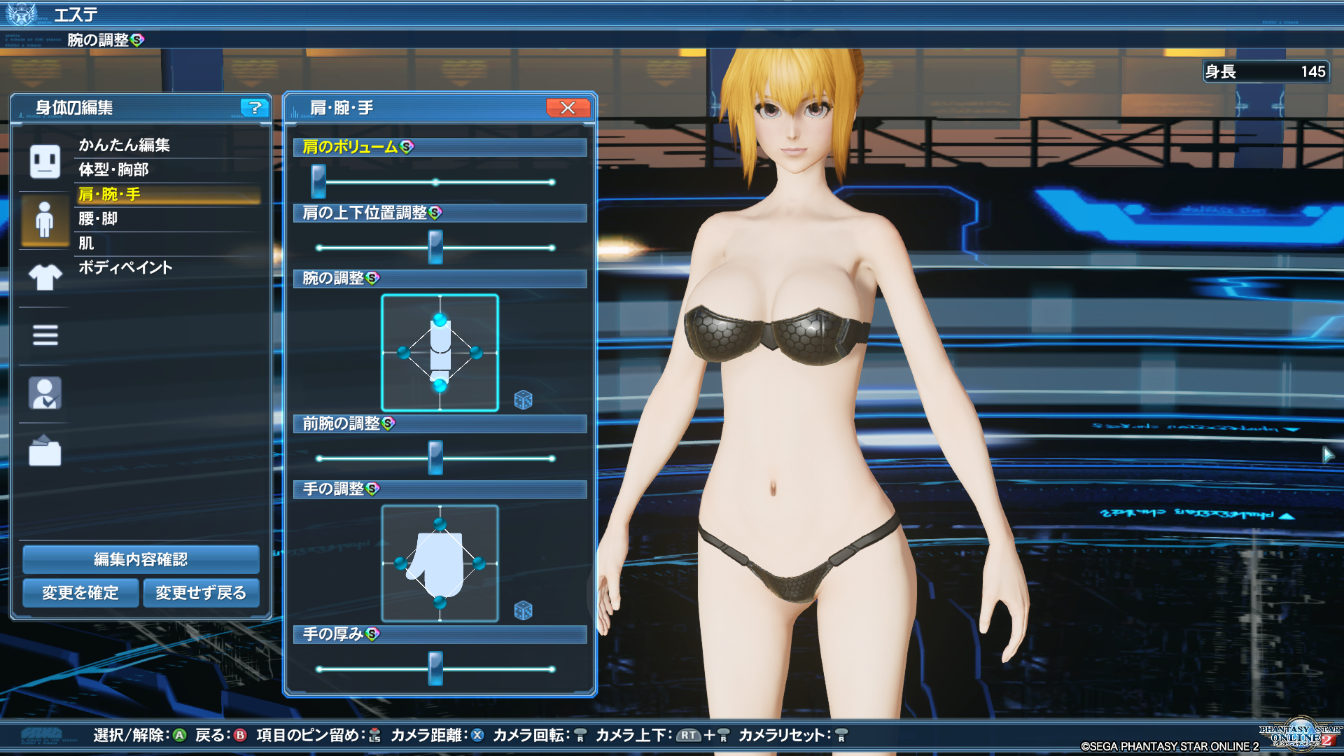Open the costume T-shirt category icon

45,277
